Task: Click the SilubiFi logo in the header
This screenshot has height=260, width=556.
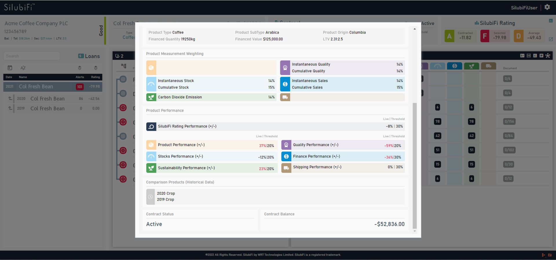Action: click(19, 7)
